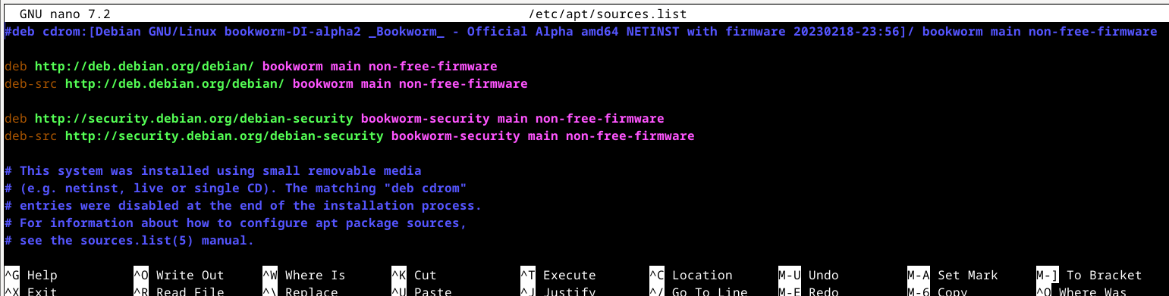Screen dimensions: 1169x296
Task: Click the deb-src deb.debian.org URL
Action: (x=175, y=83)
